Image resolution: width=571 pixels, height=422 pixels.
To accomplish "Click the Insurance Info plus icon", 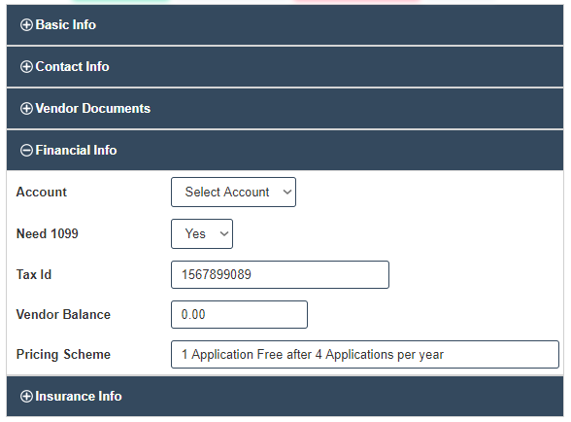I will pyautogui.click(x=26, y=397).
